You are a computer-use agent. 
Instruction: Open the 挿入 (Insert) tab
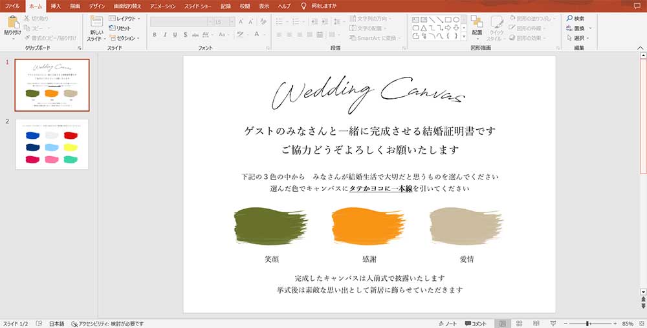(56, 5)
